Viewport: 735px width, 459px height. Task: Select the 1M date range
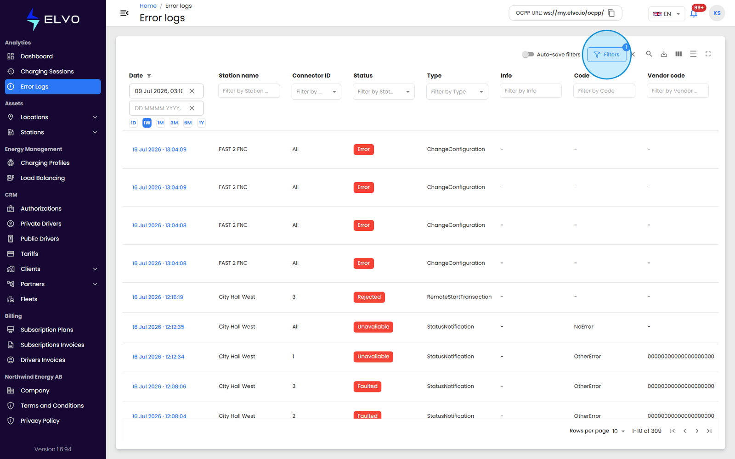click(160, 123)
